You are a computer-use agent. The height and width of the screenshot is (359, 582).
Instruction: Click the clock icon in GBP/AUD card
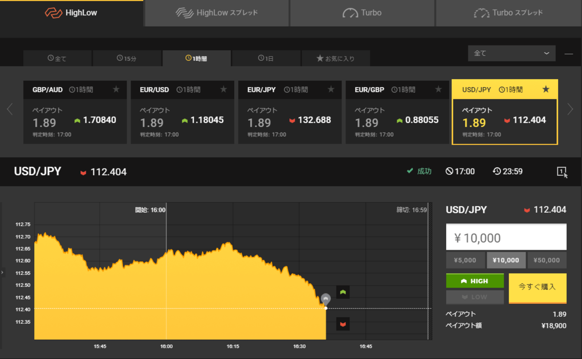pos(72,89)
